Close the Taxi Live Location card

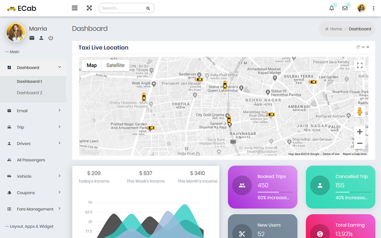(x=368, y=47)
